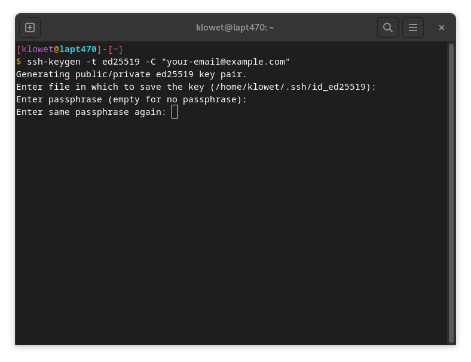
Task: Click the tilde directory in the prompt
Action: [115, 49]
